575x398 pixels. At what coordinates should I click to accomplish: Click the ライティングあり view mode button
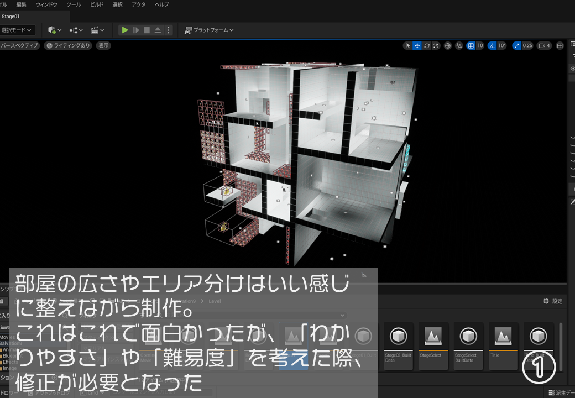[69, 46]
